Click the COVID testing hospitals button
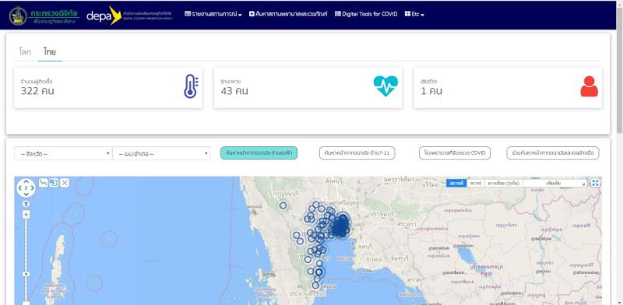 (455, 153)
